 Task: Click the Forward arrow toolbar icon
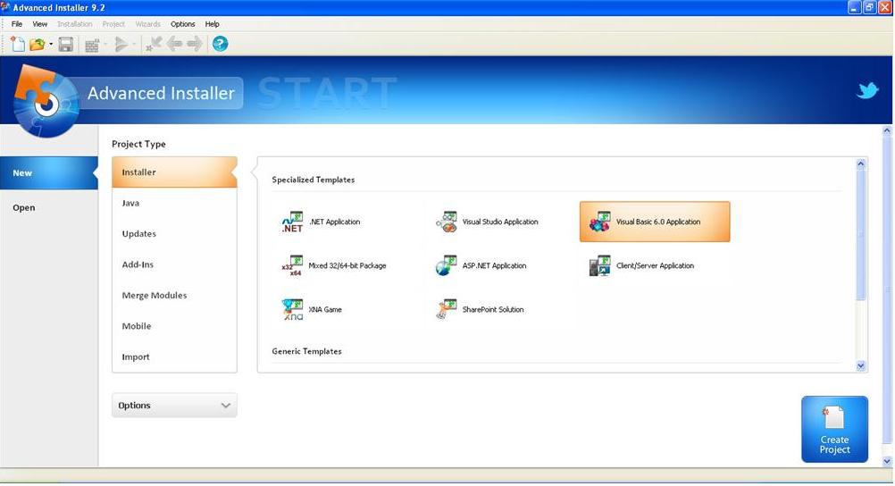(196, 44)
